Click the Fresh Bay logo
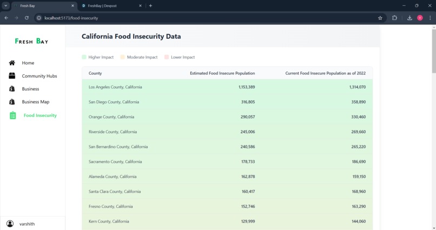The height and width of the screenshot is (230, 436). [31, 41]
